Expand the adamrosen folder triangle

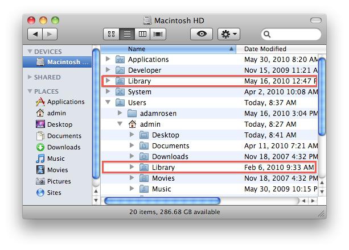click(x=120, y=113)
